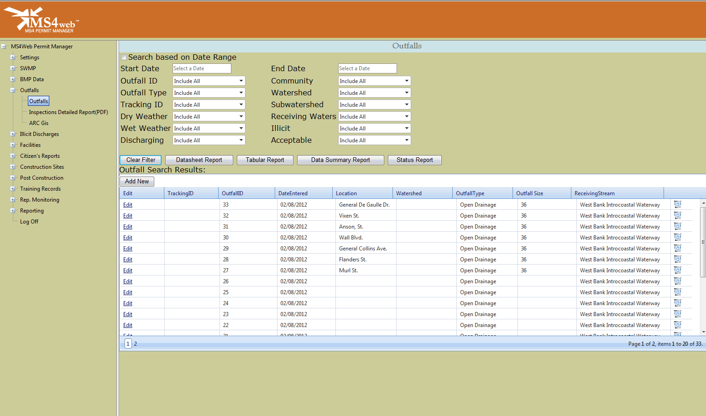Open Training Records in sidebar

(x=40, y=189)
